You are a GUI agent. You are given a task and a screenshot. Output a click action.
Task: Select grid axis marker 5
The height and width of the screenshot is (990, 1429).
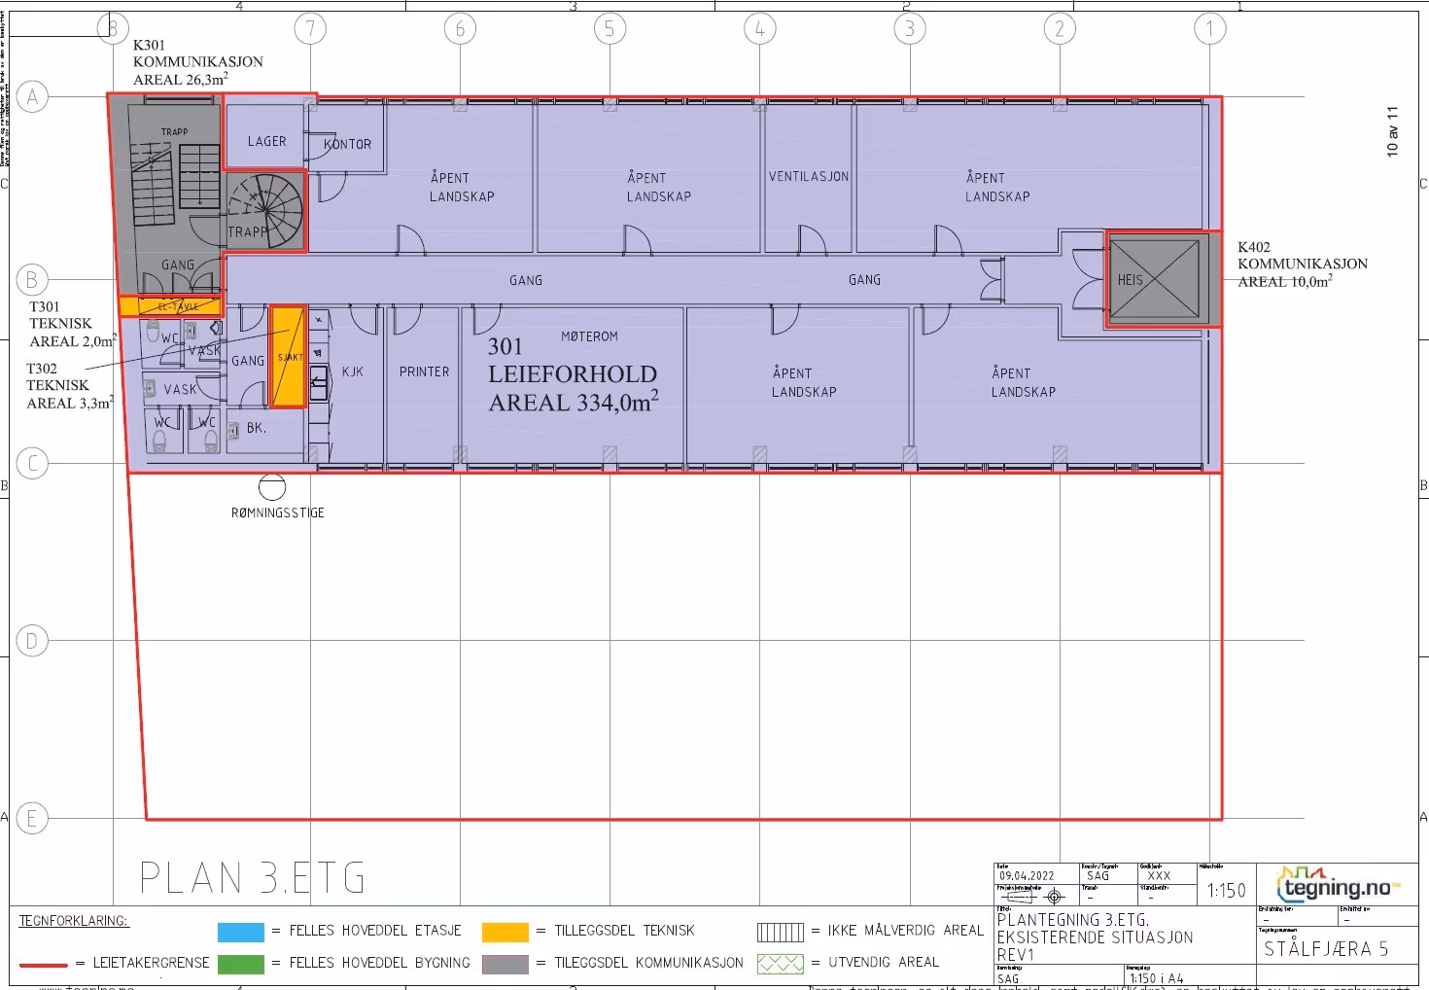[610, 28]
